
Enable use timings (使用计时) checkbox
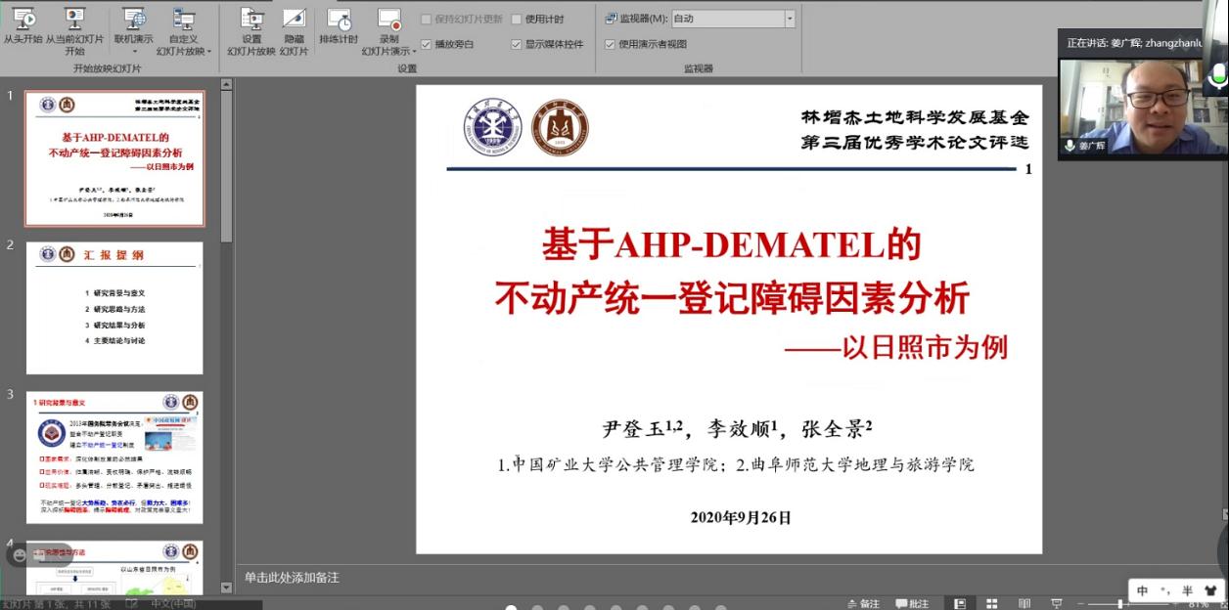(517, 20)
